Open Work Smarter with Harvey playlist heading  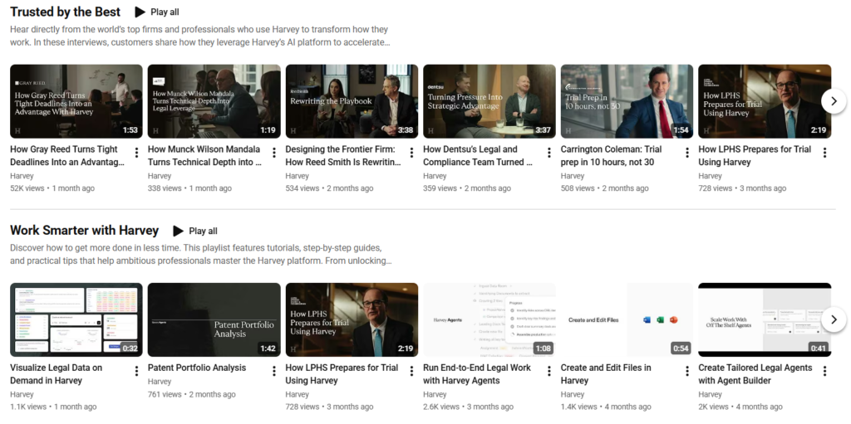pos(84,231)
